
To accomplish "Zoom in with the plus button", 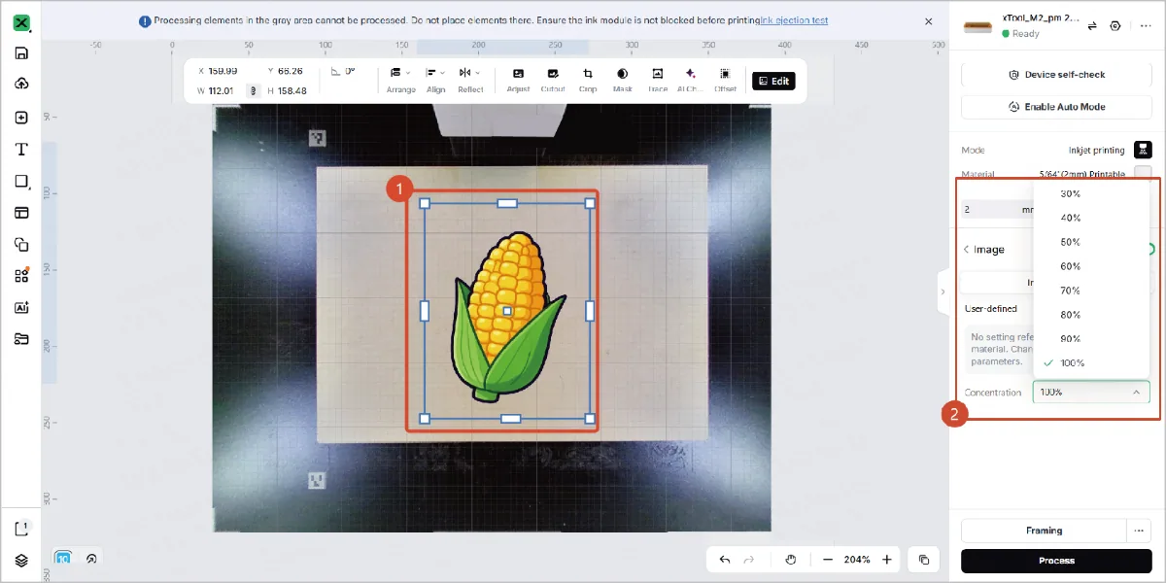I will click(886, 560).
